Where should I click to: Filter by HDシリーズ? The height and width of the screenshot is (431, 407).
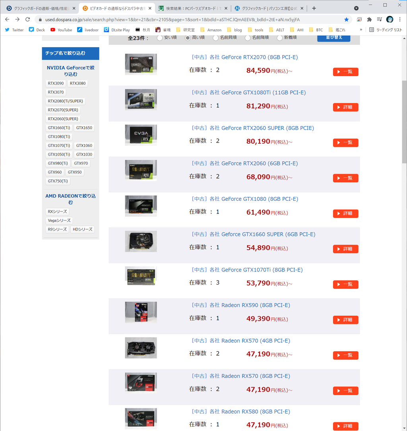click(x=82, y=229)
